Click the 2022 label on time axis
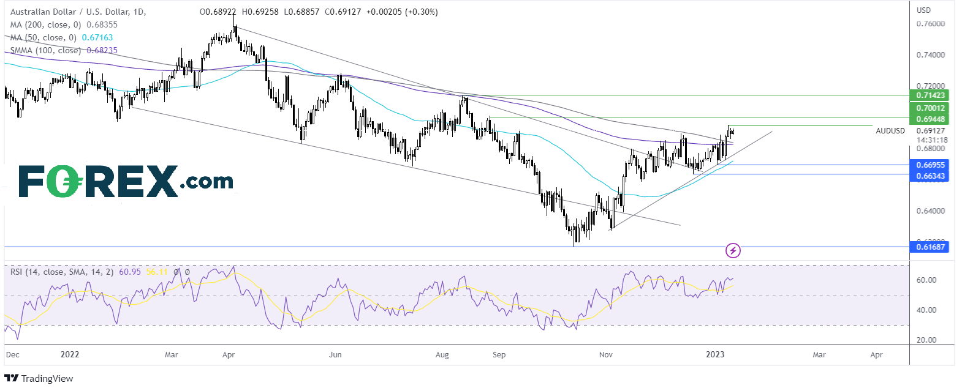Screen dimensions: 962x391 coord(70,354)
